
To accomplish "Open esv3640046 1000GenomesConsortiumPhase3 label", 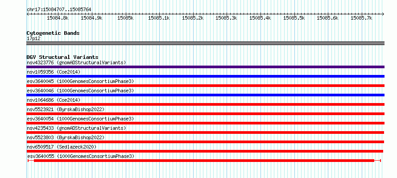I will pyautogui.click(x=80, y=91).
